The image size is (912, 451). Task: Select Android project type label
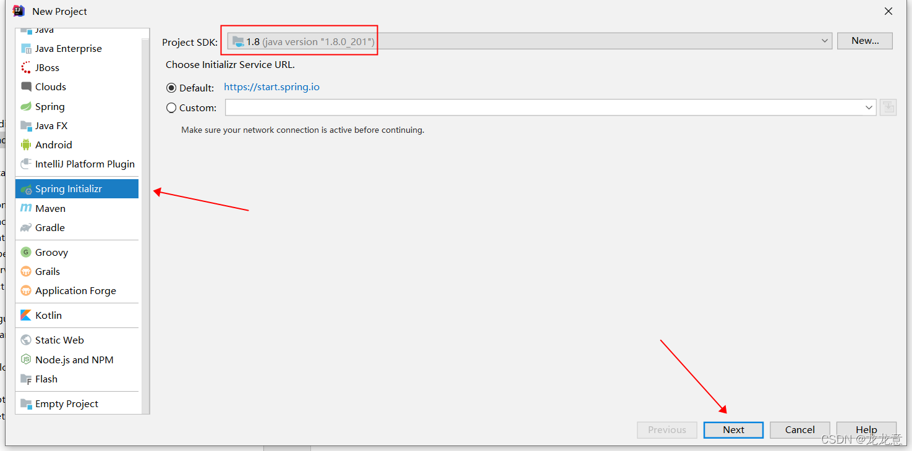tap(54, 145)
